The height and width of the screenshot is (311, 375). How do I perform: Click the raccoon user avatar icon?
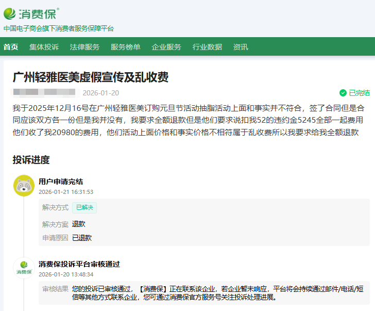click(x=24, y=186)
